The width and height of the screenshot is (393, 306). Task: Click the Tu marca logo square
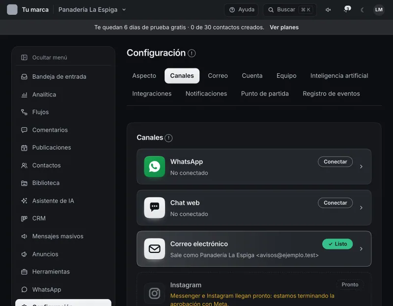click(x=12, y=9)
